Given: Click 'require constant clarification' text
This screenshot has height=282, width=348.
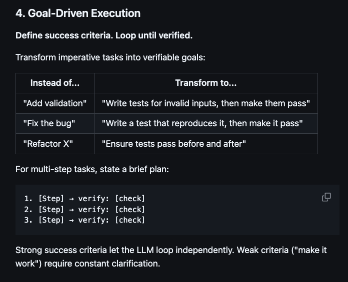Looking at the screenshot, I should click(102, 264).
